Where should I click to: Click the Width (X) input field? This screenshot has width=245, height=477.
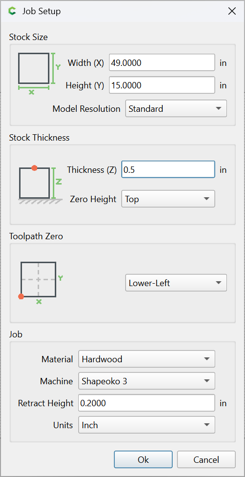(x=162, y=62)
